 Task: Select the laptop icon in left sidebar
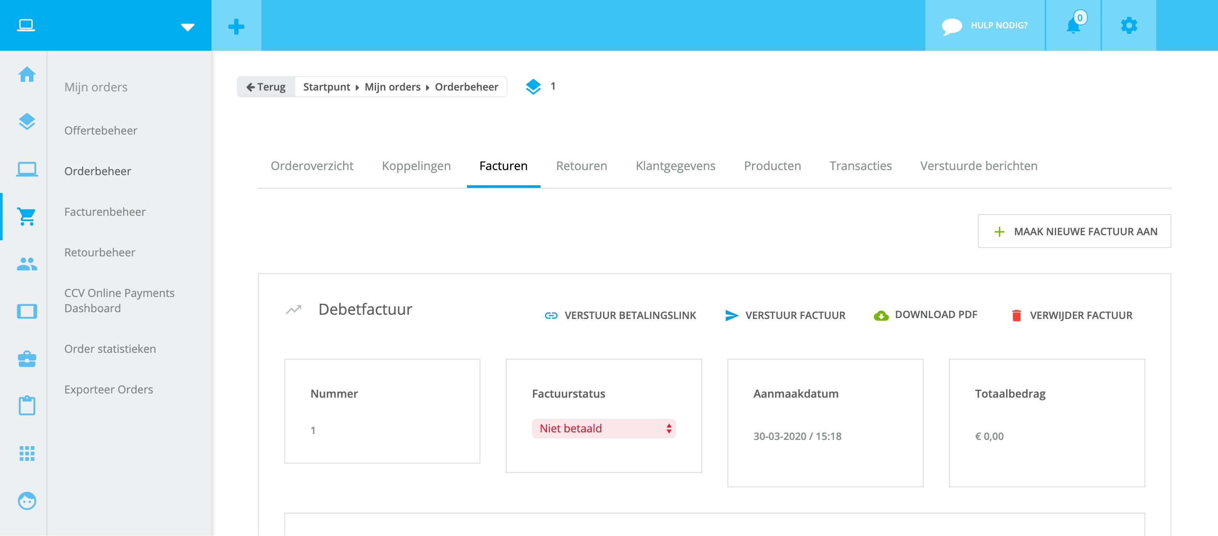(x=27, y=169)
